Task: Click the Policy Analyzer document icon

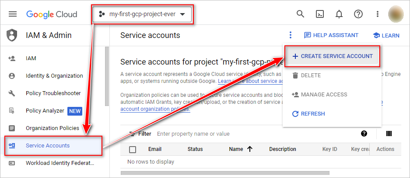Action: pyautogui.click(x=12, y=111)
